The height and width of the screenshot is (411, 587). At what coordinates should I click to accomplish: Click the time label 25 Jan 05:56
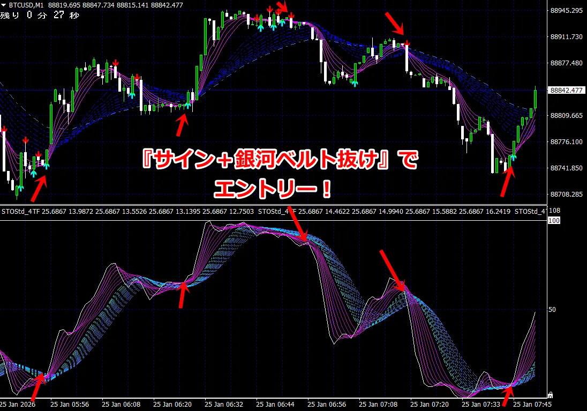(x=70, y=404)
